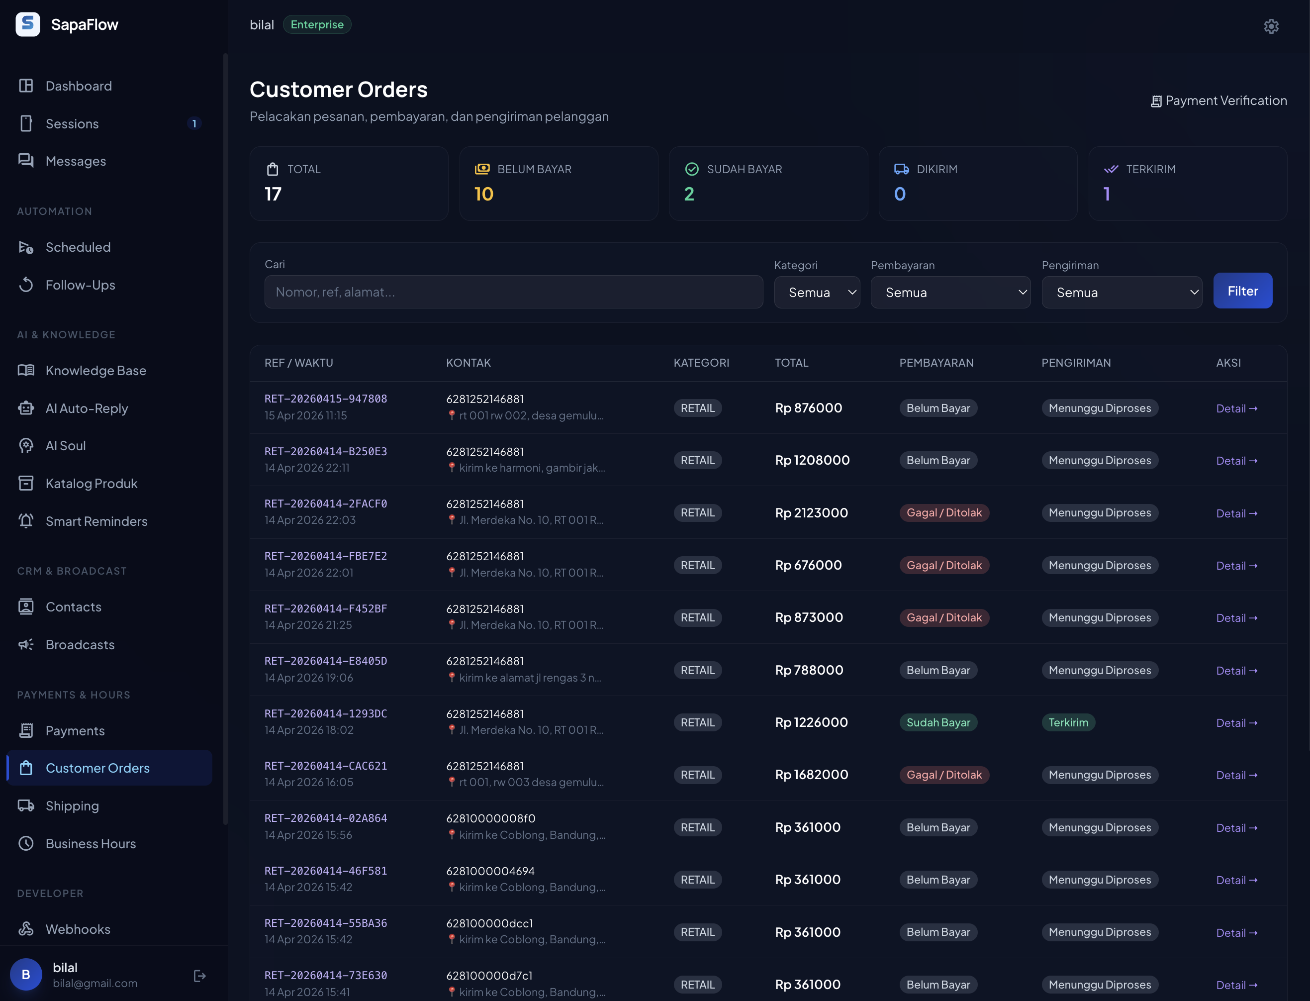Click the SapaFlow logo icon
The width and height of the screenshot is (1310, 1001).
tap(27, 24)
